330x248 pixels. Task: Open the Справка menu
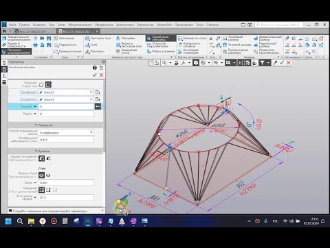tap(212, 25)
